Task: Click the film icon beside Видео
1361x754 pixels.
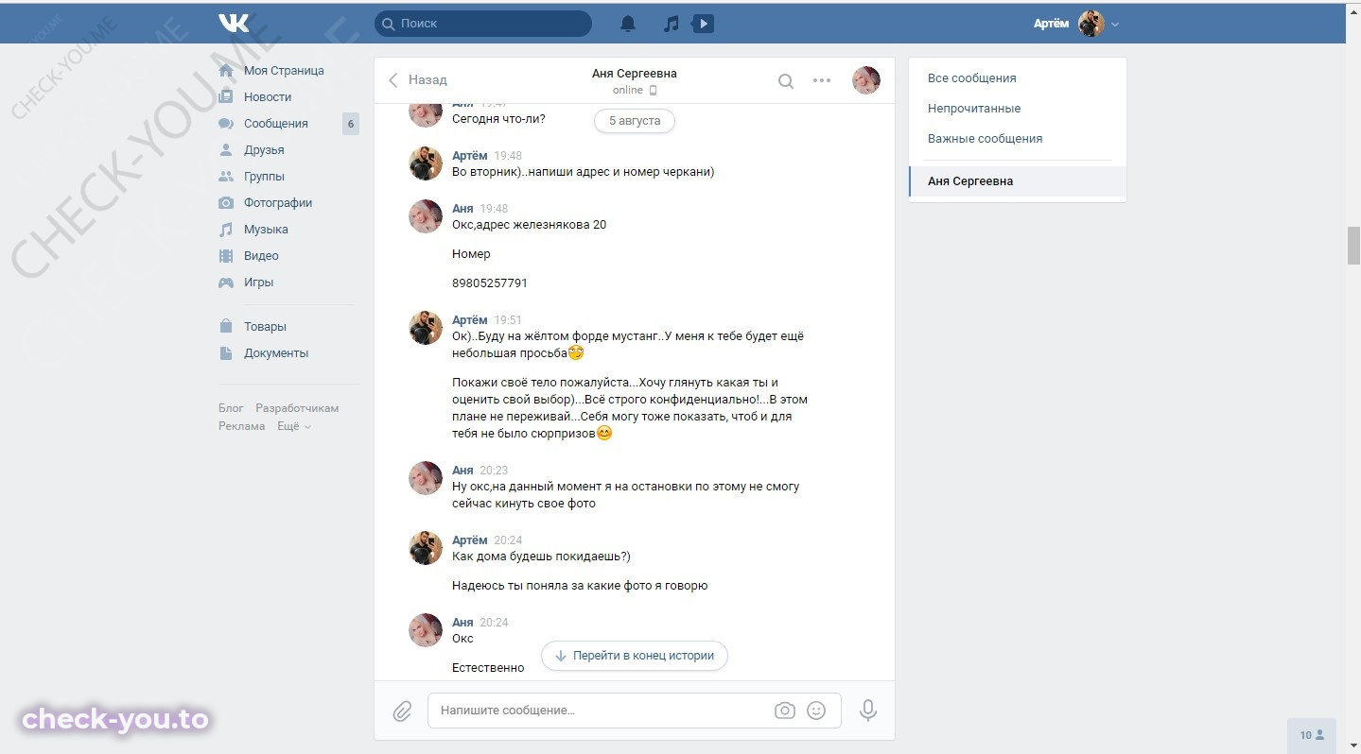Action: point(226,256)
